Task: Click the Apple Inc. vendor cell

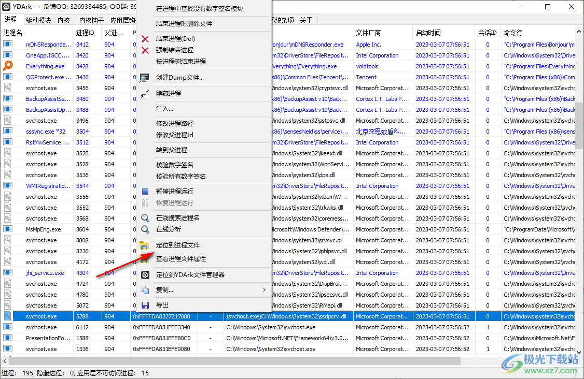Action: tap(368, 45)
